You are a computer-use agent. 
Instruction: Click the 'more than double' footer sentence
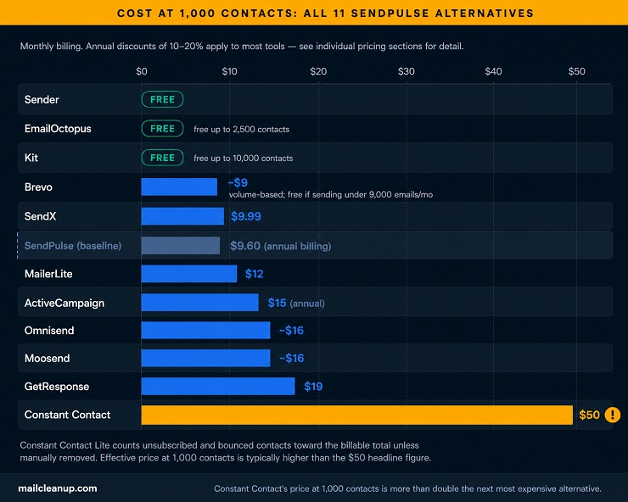coord(407,488)
